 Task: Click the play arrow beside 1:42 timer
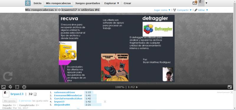[x=137, y=87]
